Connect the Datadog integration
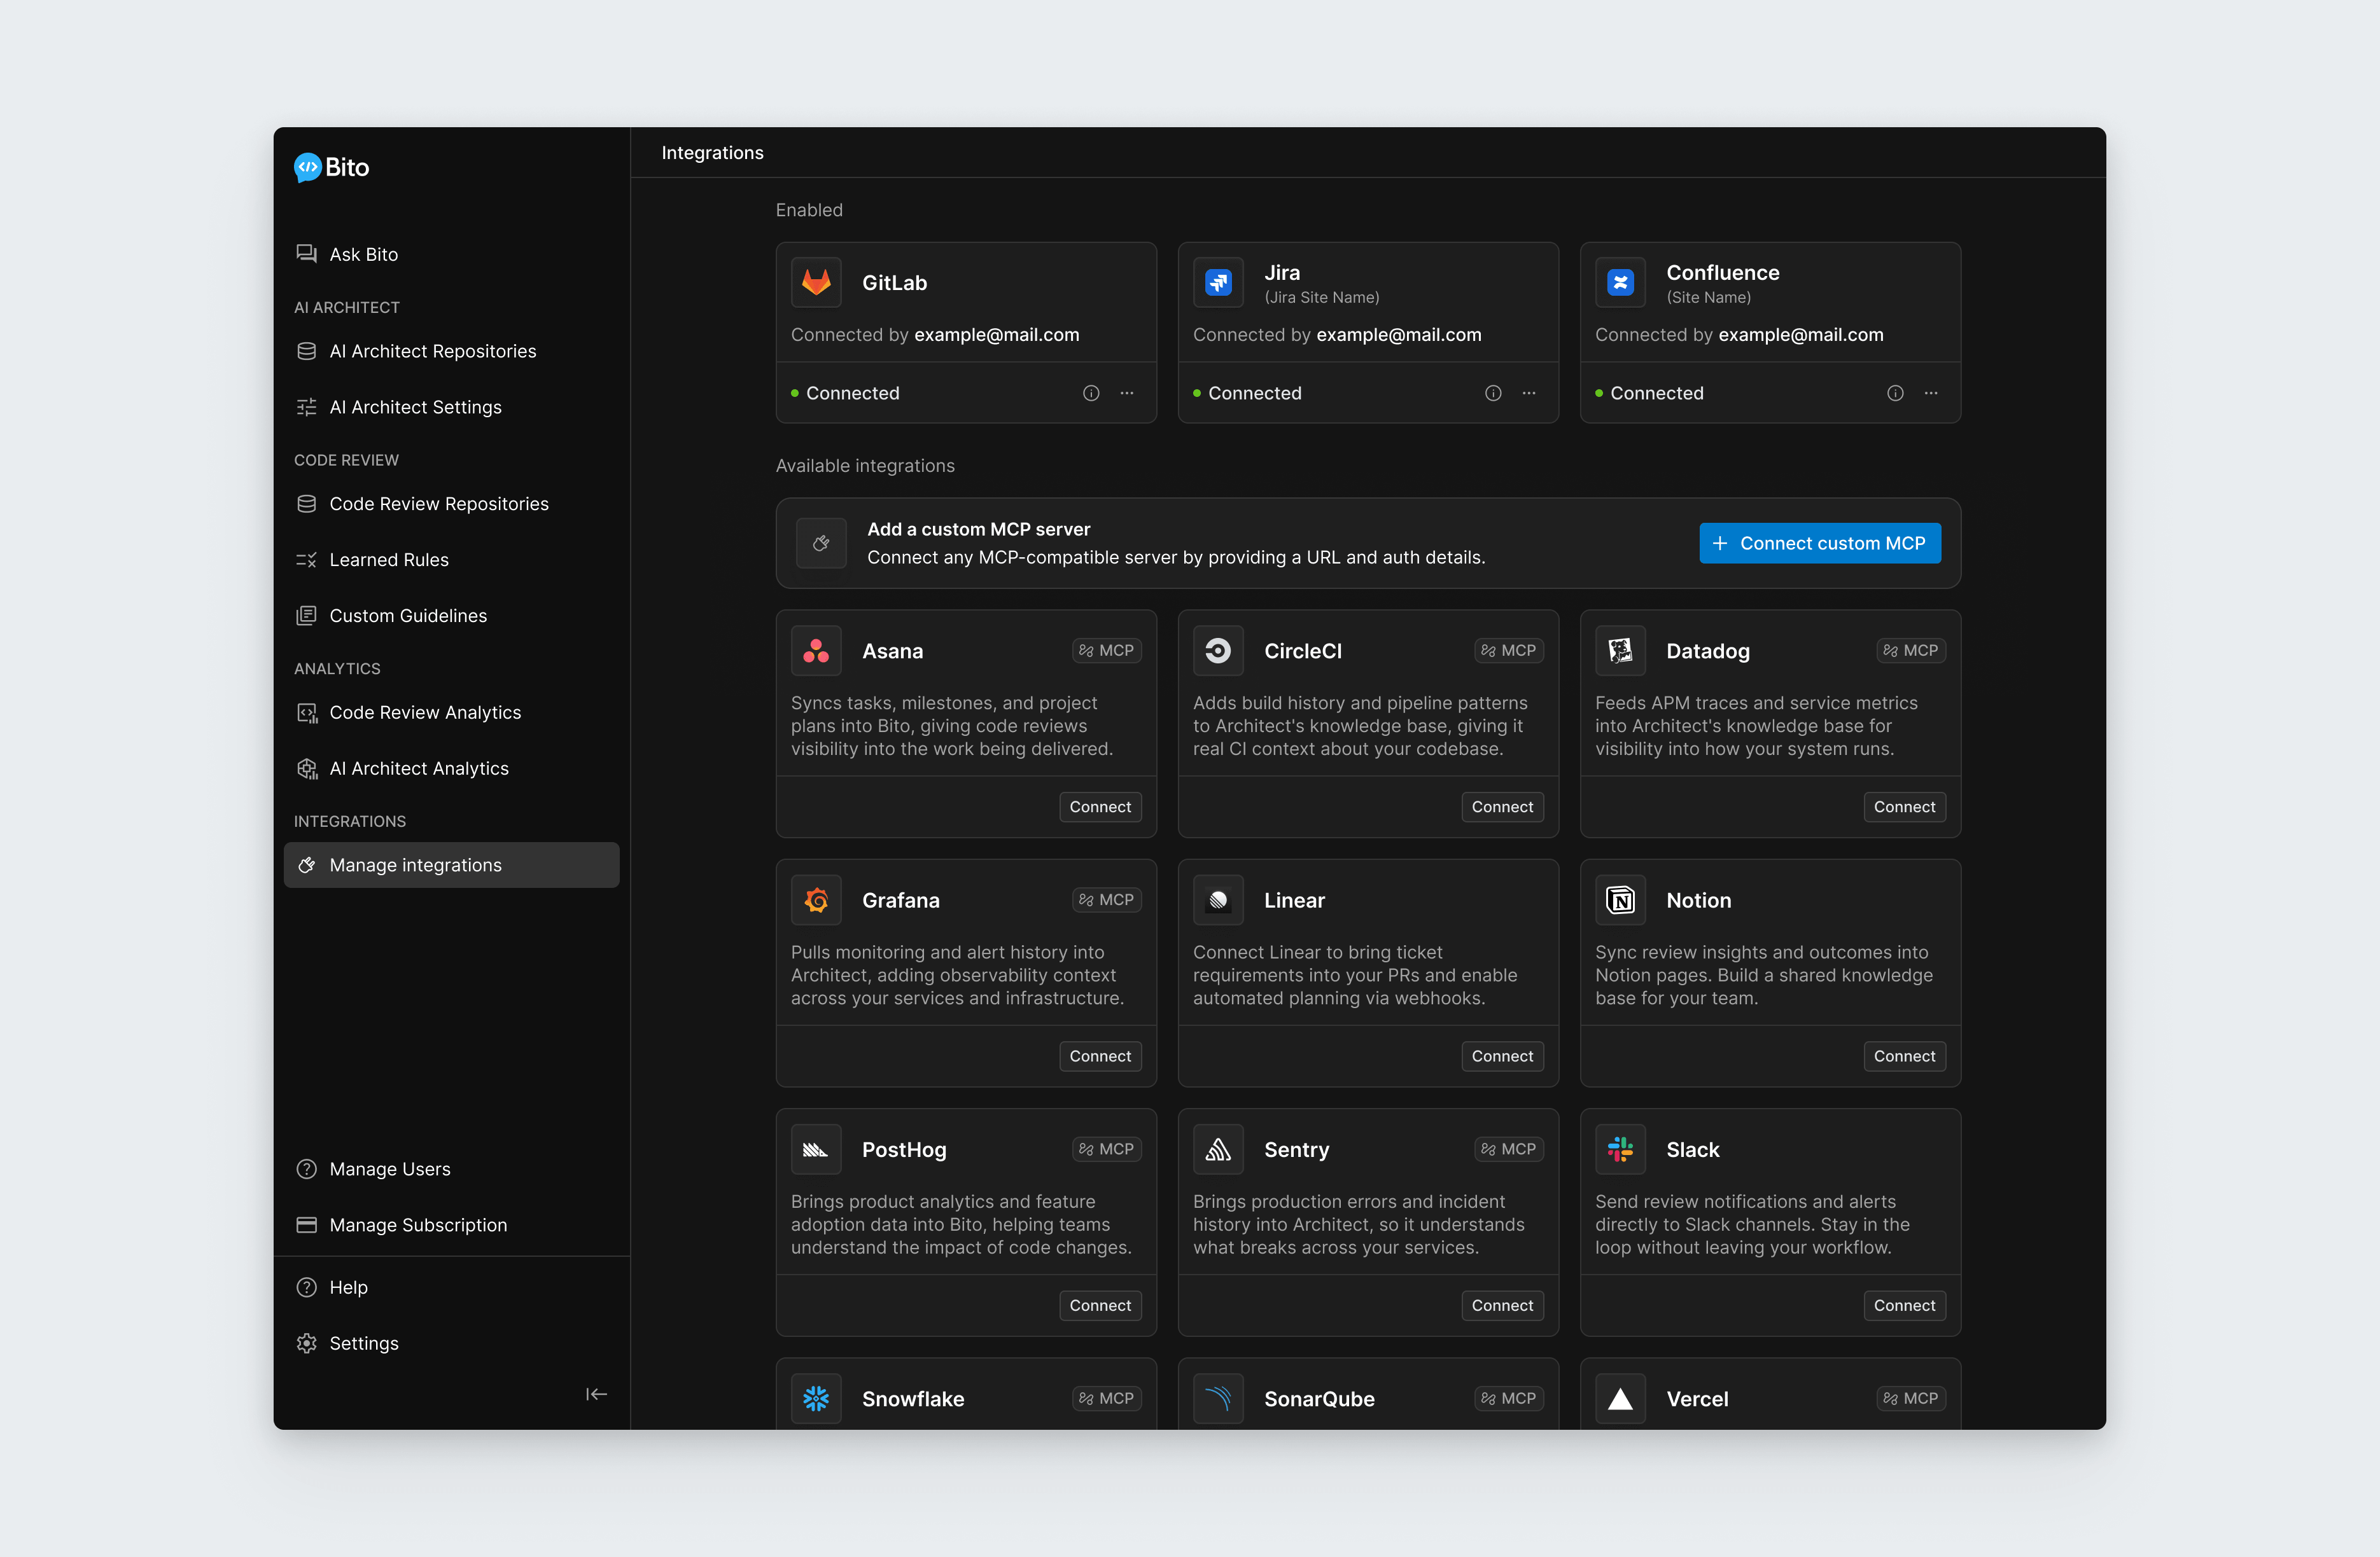 1904,808
